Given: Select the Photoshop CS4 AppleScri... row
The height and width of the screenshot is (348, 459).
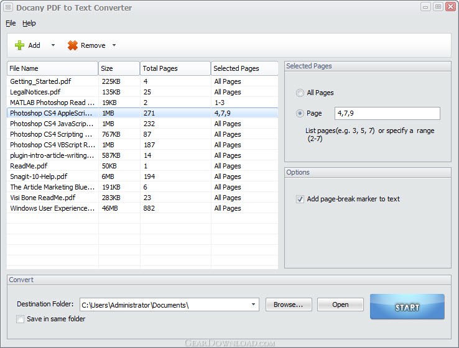Looking at the screenshot, I should click(x=142, y=113).
